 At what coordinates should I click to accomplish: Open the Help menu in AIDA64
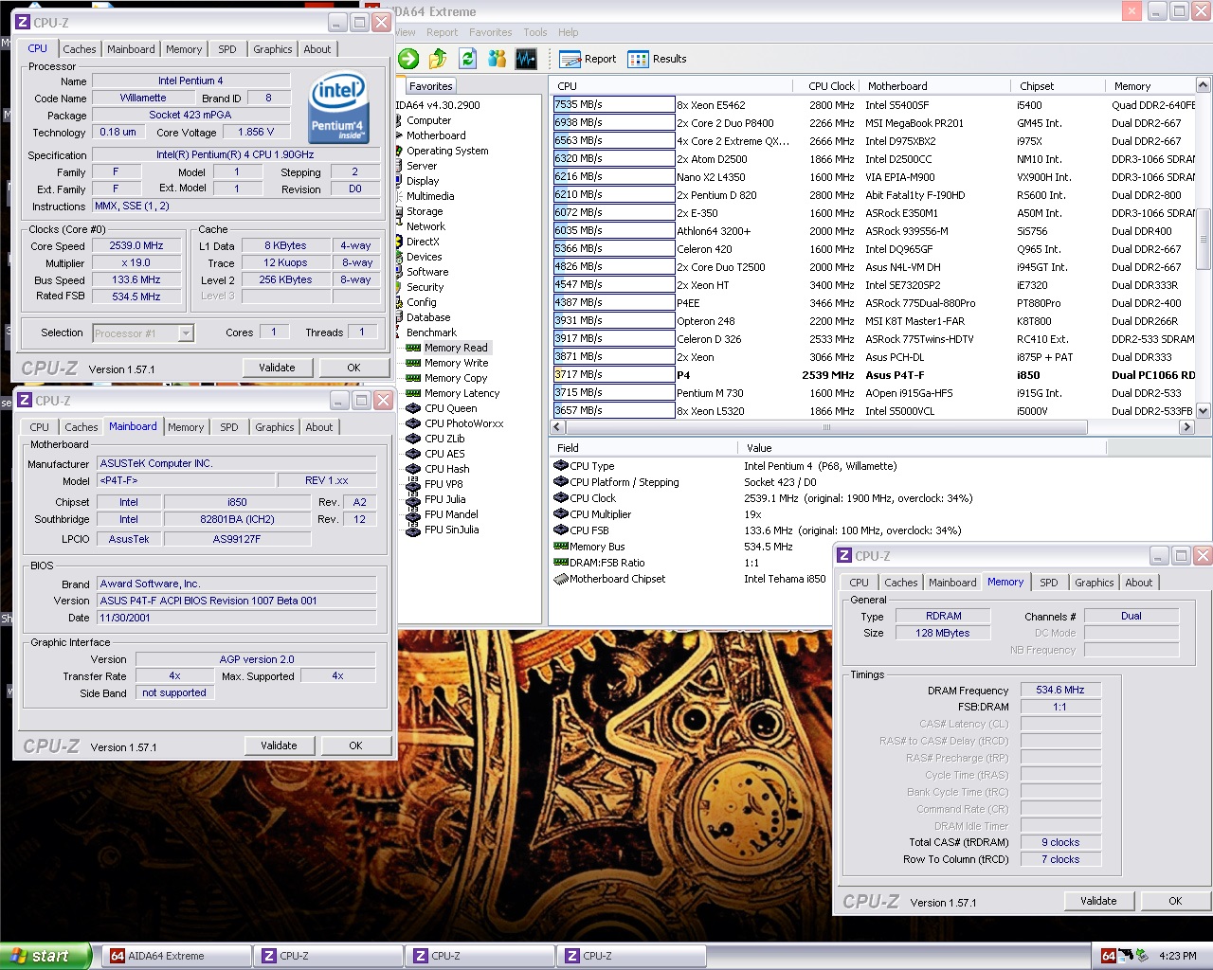click(568, 32)
